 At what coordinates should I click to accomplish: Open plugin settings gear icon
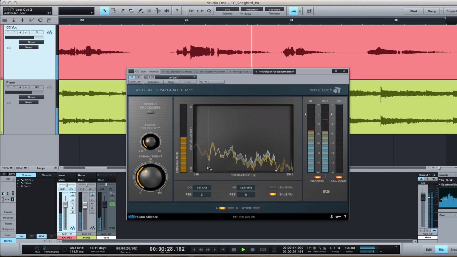point(201,82)
